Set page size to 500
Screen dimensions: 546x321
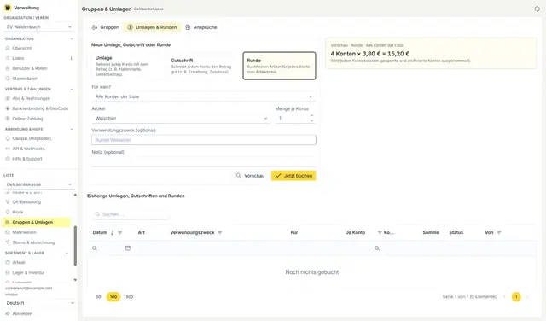point(130,297)
